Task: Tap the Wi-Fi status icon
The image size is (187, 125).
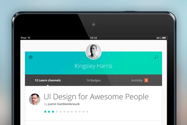Action: 29,38
